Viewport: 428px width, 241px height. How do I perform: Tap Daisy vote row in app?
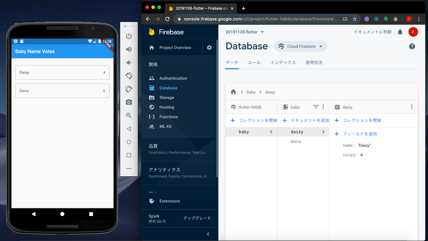tap(62, 73)
